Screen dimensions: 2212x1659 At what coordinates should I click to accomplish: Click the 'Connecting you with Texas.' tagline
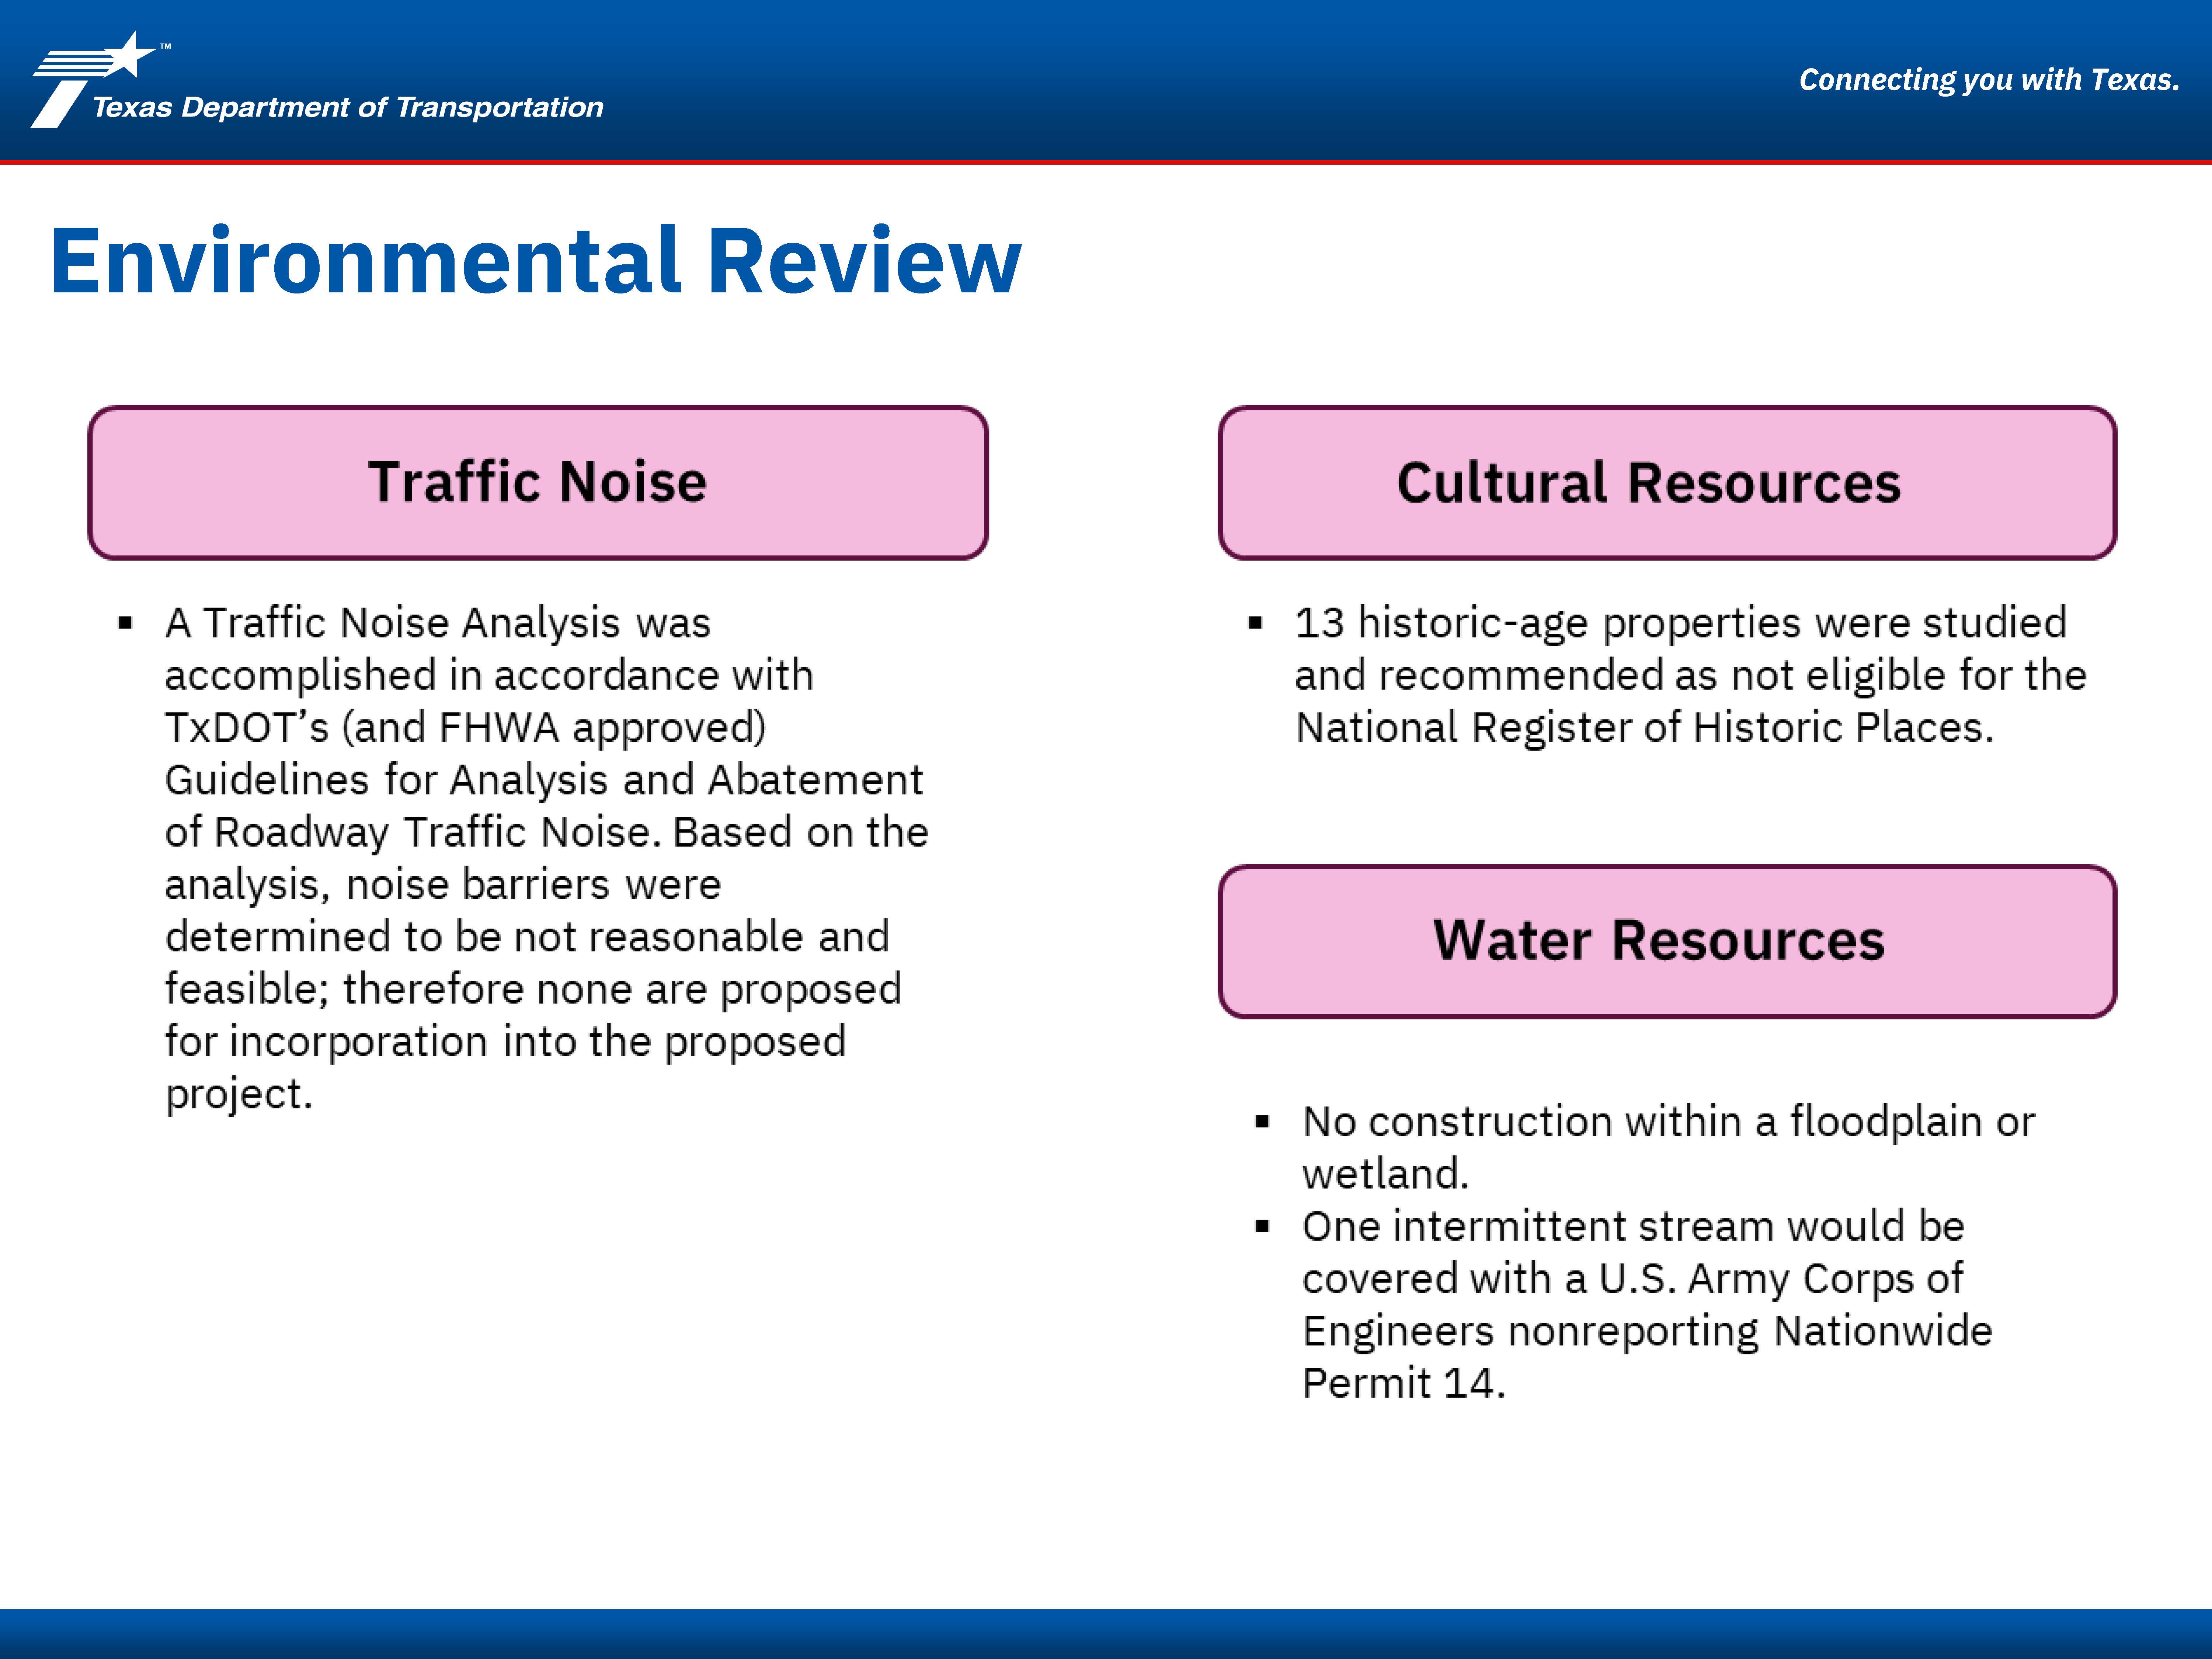[x=1989, y=80]
